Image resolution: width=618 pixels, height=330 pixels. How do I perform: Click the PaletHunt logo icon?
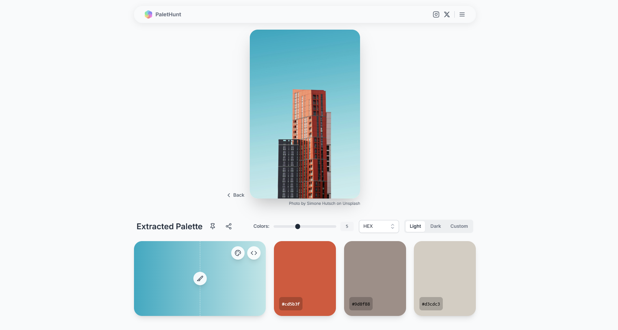(x=148, y=14)
